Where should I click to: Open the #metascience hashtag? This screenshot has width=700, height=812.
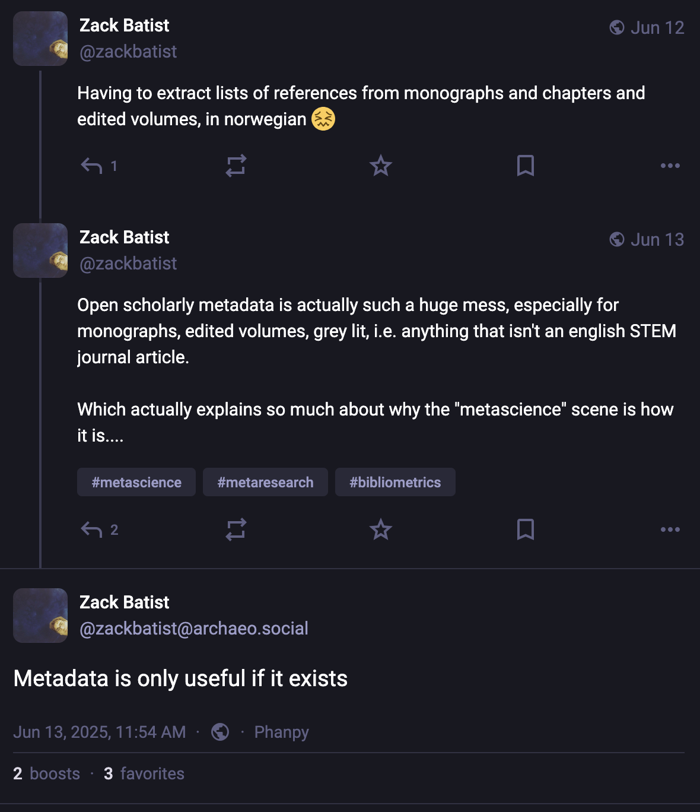tap(136, 482)
